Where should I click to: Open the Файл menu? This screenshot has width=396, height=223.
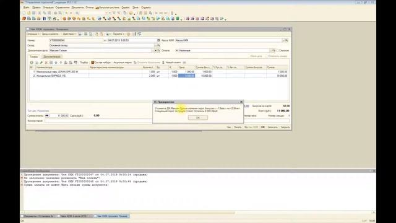pyautogui.click(x=26, y=7)
